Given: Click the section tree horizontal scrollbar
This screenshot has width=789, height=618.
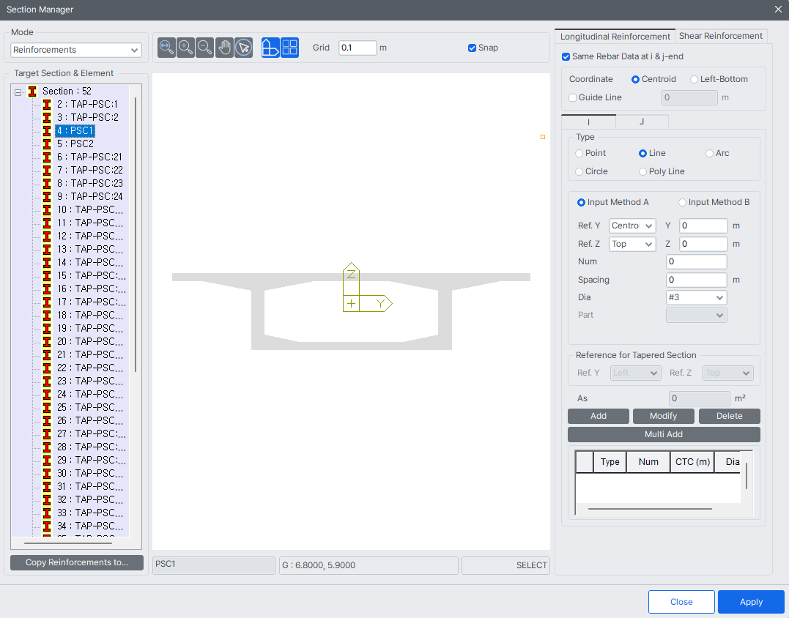Looking at the screenshot, I should (x=68, y=543).
